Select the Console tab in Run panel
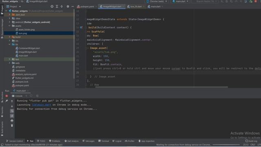The height and width of the screenshot is (147, 261). point(17,96)
